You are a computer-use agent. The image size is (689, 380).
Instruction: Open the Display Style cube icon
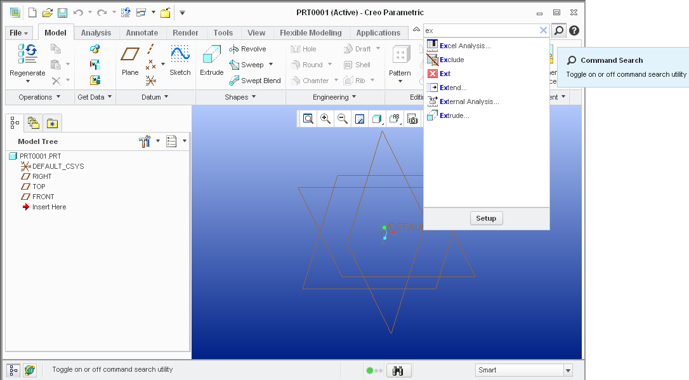coord(377,119)
